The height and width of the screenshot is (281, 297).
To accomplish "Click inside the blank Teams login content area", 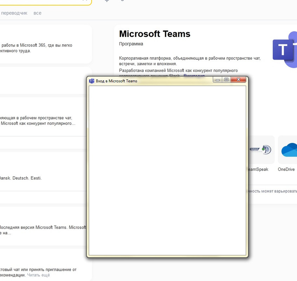I will (x=167, y=171).
